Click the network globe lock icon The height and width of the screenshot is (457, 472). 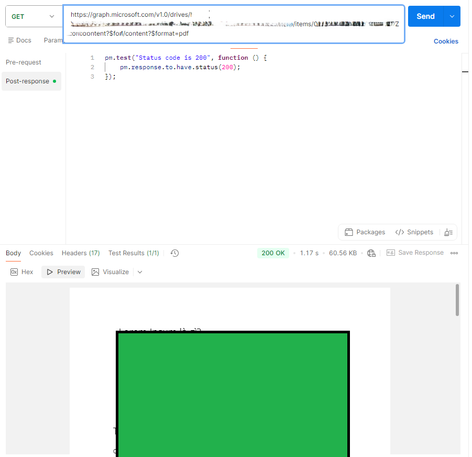[371, 253]
